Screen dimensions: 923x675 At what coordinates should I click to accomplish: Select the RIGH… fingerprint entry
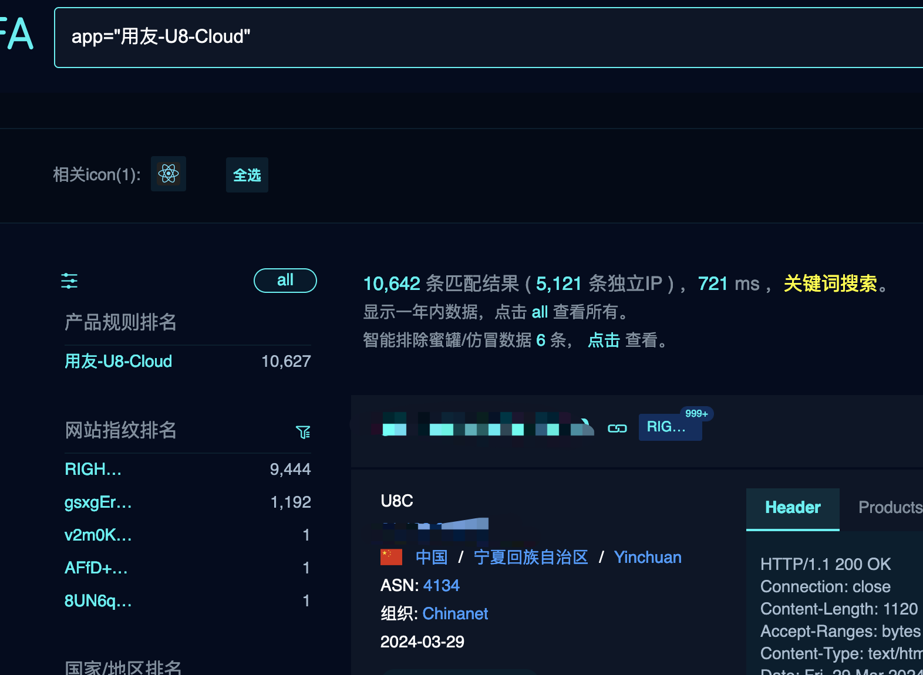point(93,469)
